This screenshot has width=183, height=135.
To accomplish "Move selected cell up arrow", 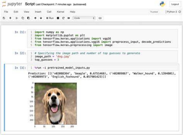I will click(x=35, y=18).
